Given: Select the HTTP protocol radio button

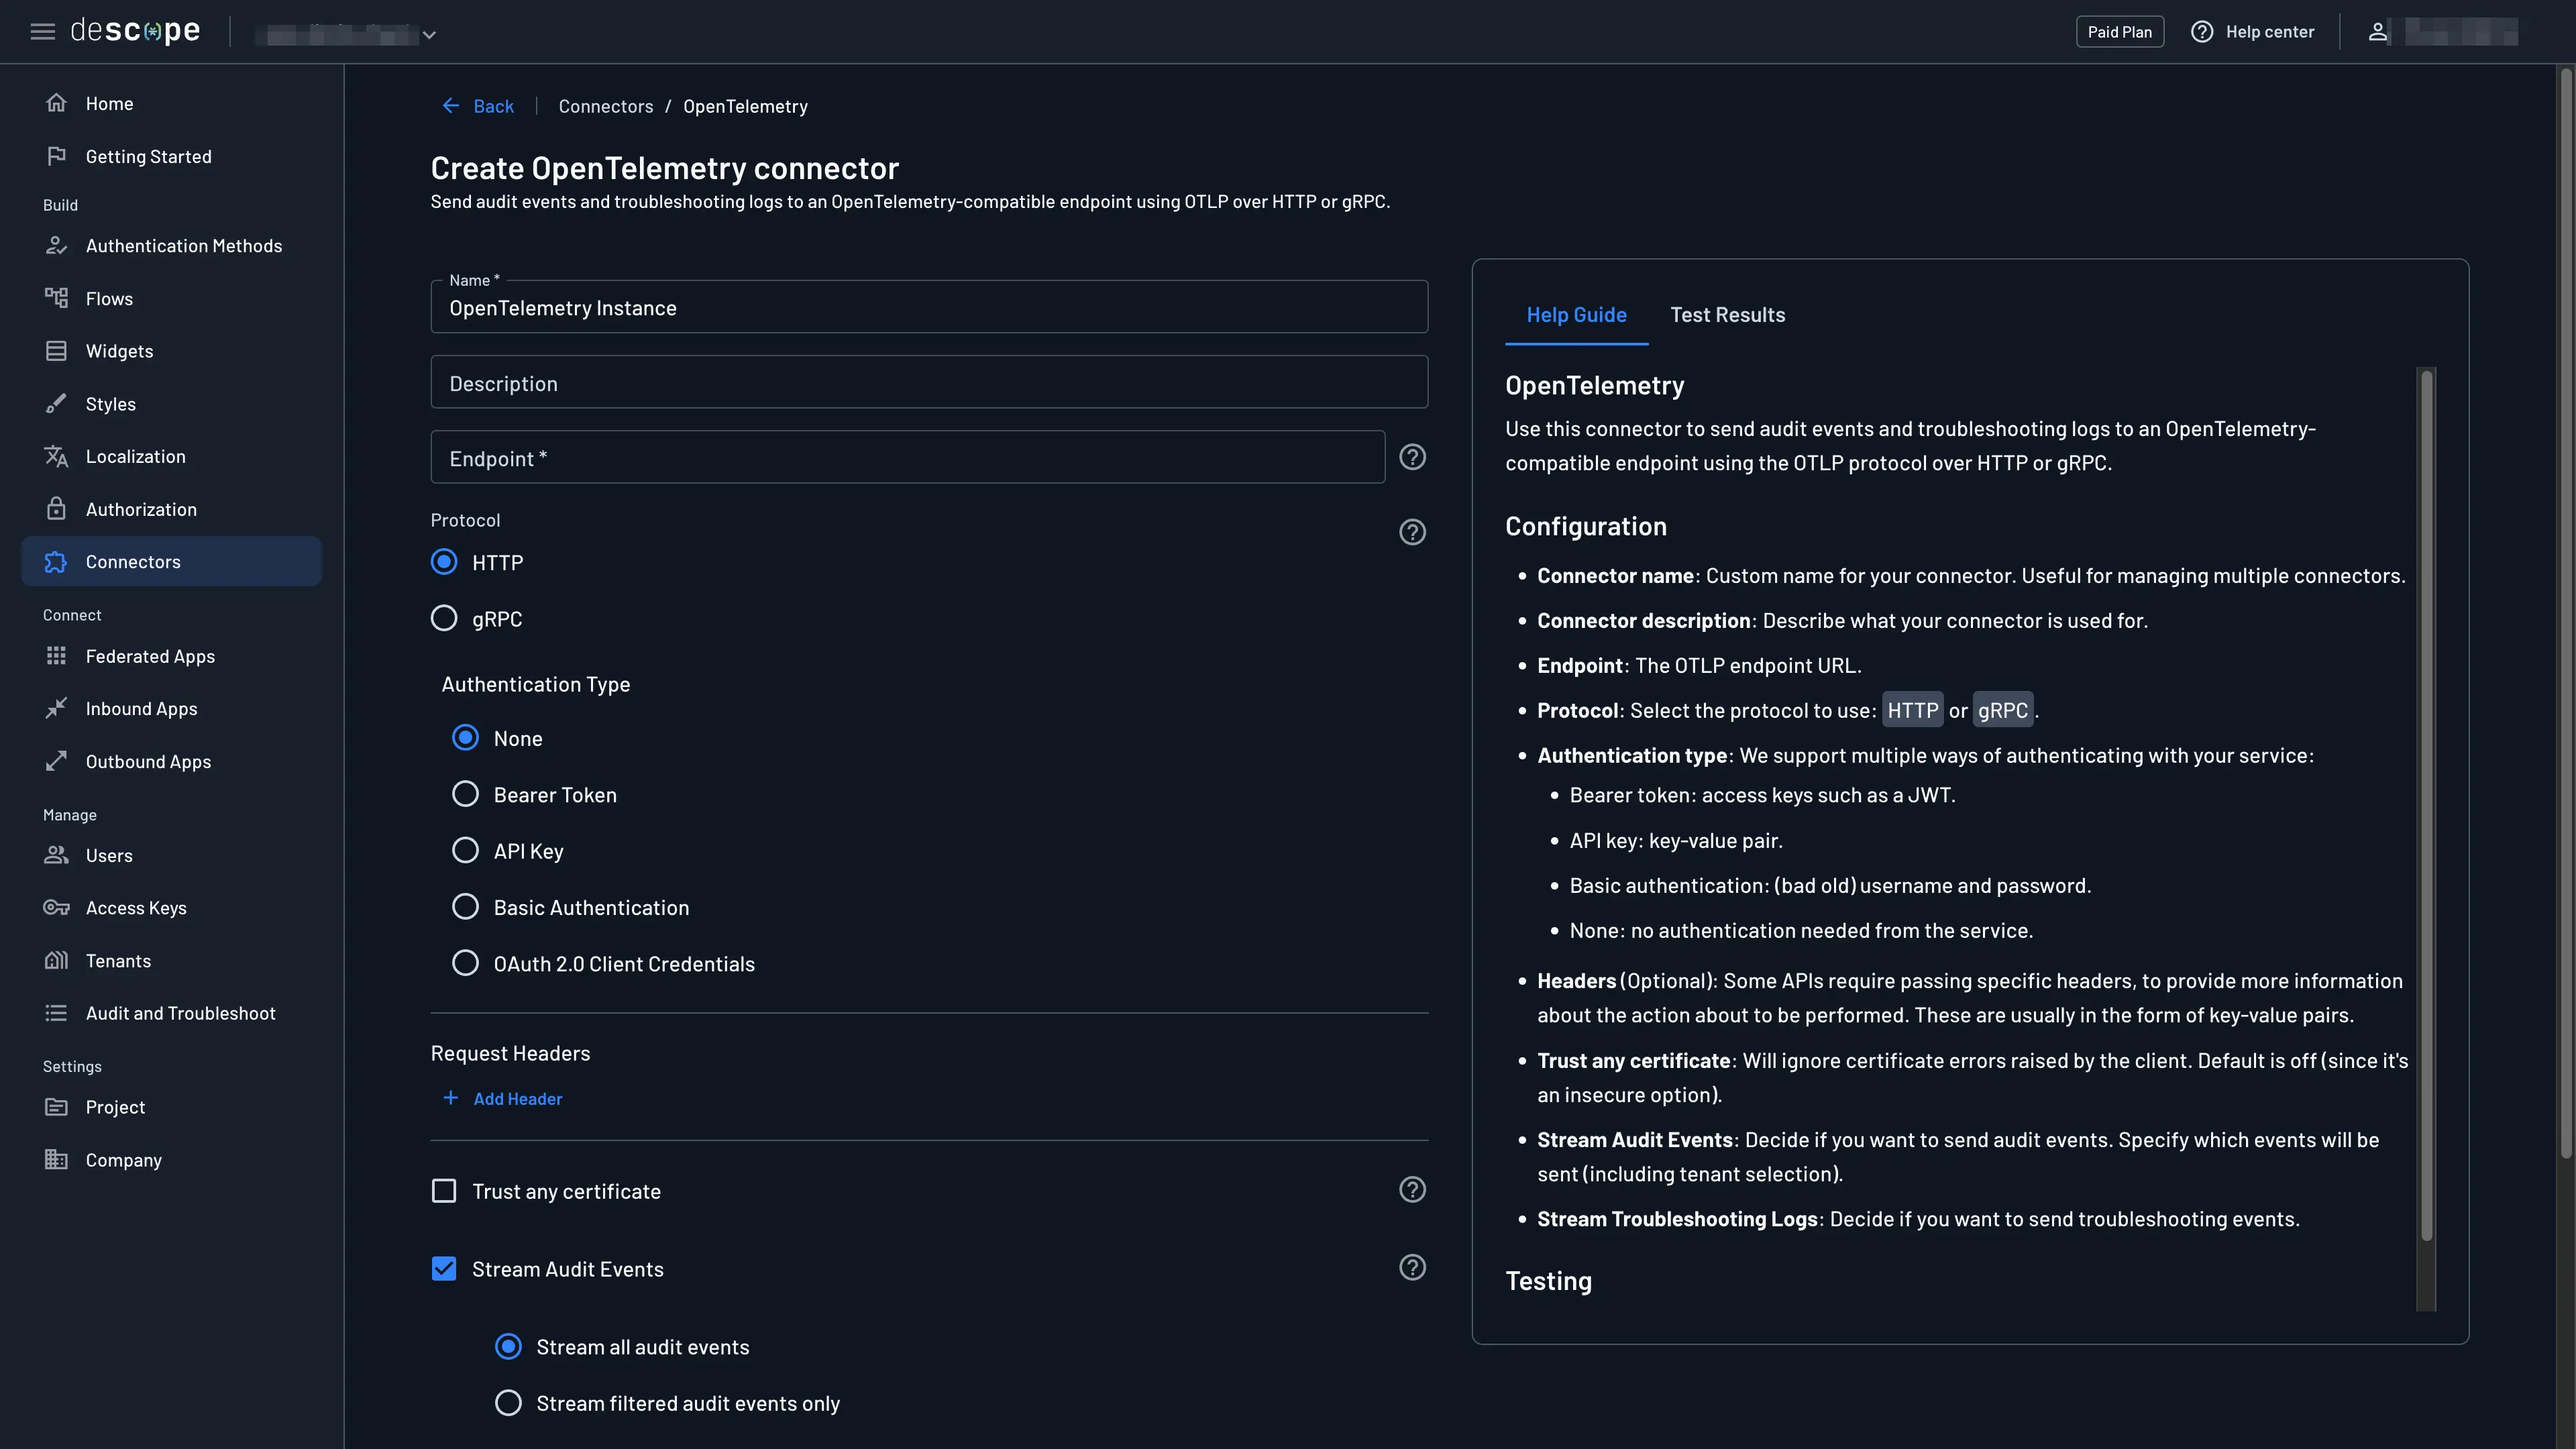Looking at the screenshot, I should point(444,562).
